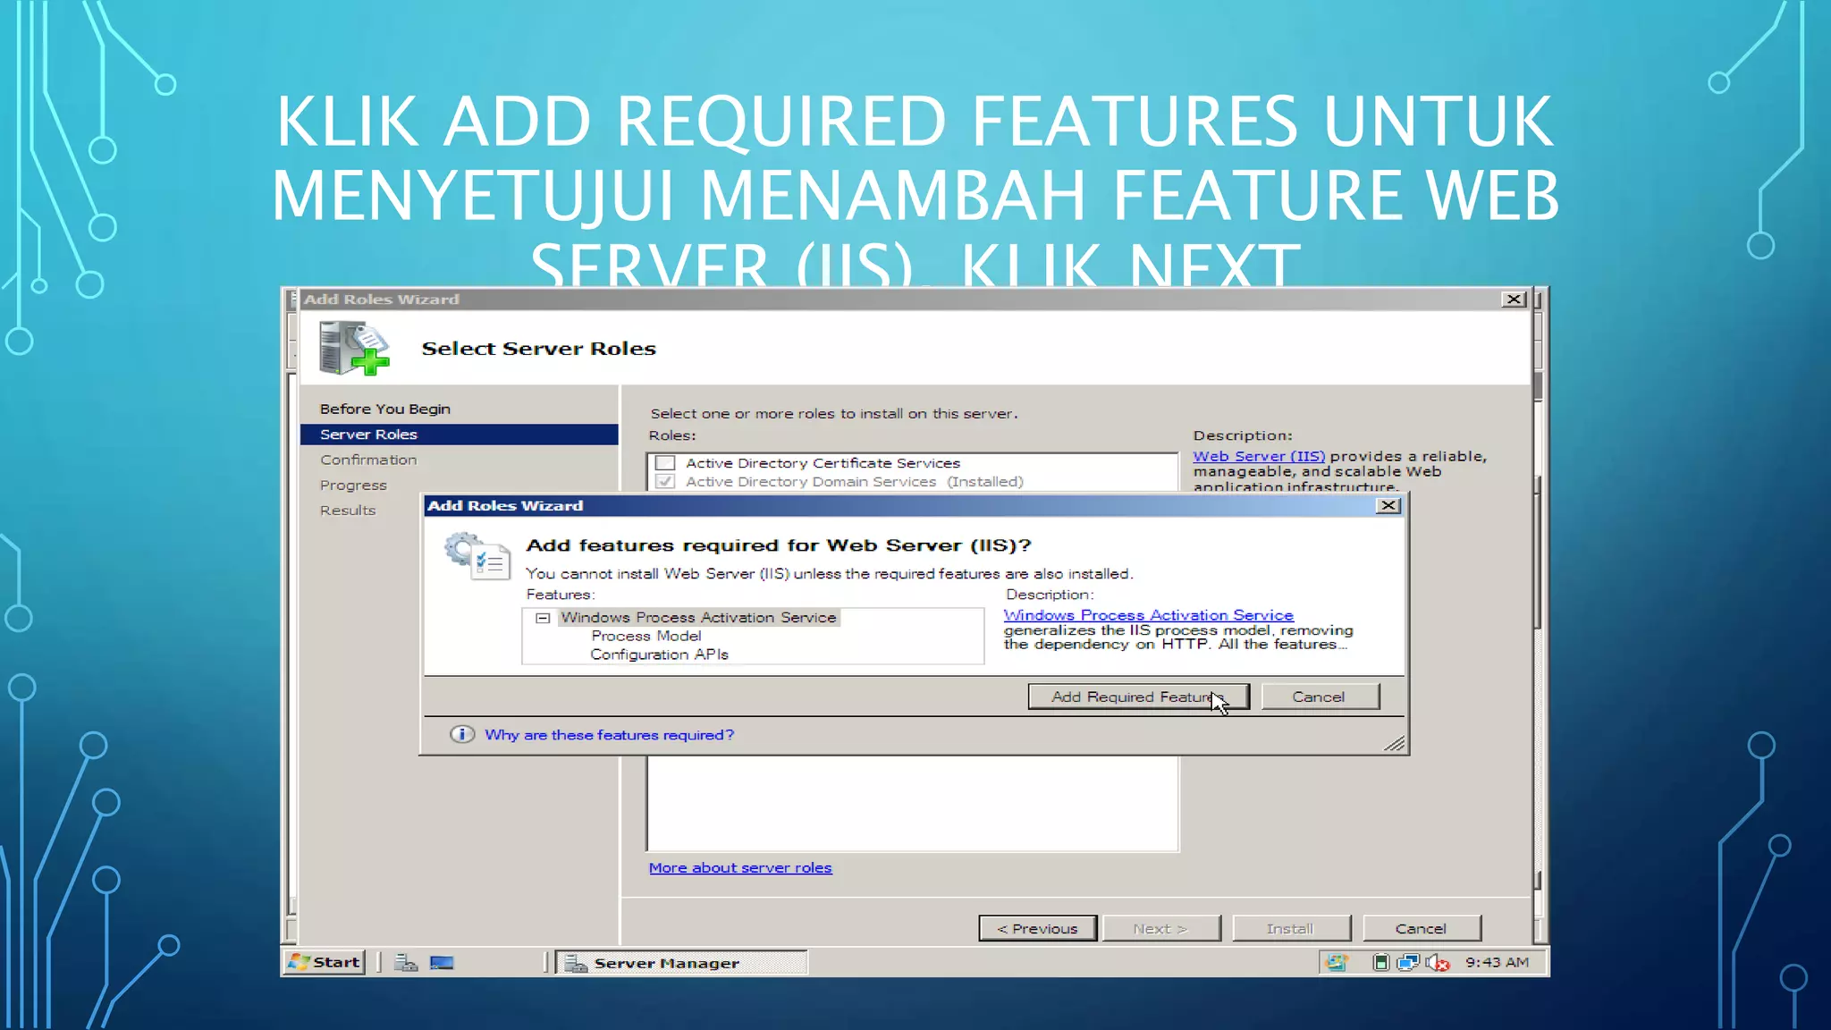Open the Start menu
The width and height of the screenshot is (1831, 1030).
click(325, 962)
